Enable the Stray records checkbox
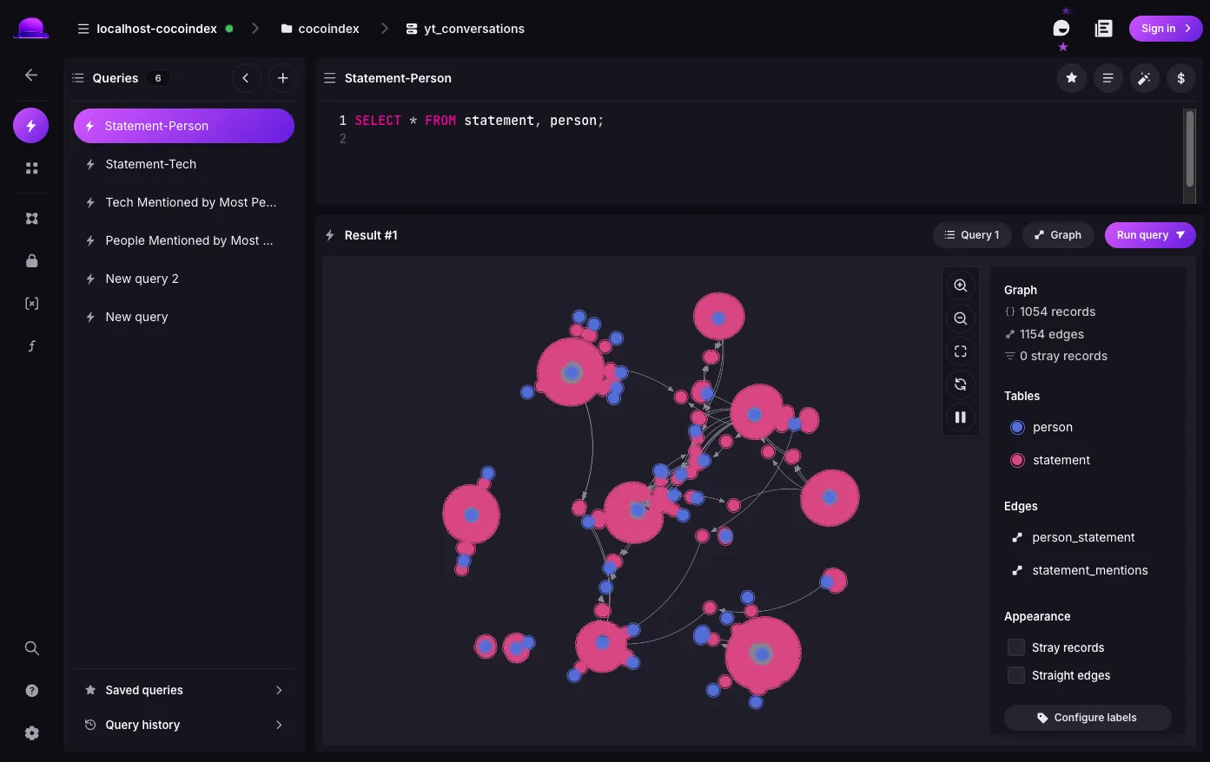This screenshot has height=762, width=1210. pyautogui.click(x=1016, y=647)
